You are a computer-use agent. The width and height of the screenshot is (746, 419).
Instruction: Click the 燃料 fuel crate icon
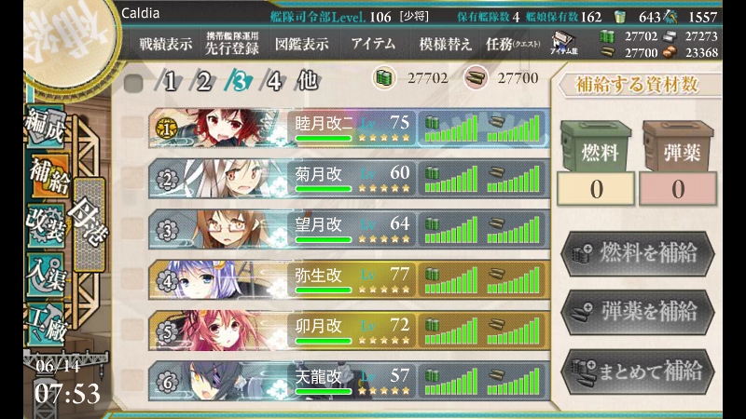click(x=596, y=146)
